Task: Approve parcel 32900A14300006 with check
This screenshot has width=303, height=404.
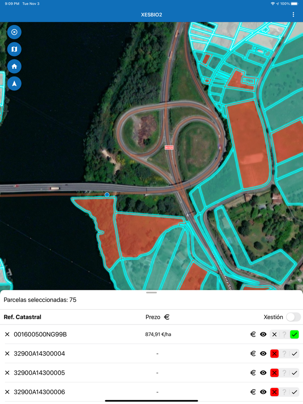Action: tap(294, 392)
